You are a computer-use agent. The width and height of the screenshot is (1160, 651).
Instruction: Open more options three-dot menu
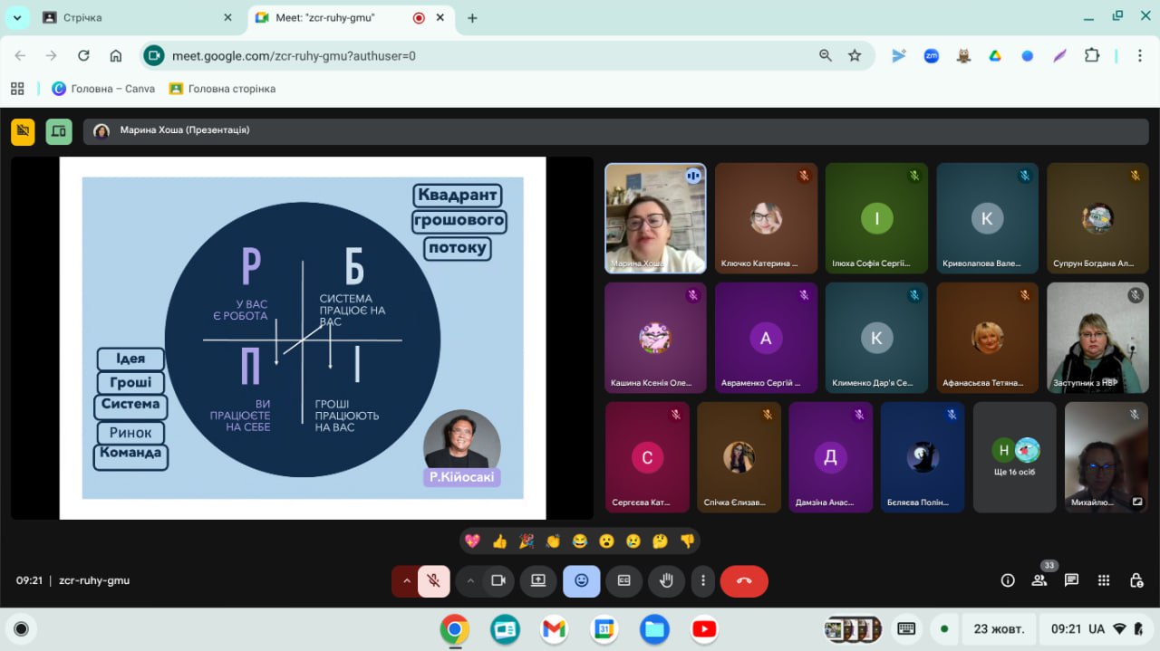(x=703, y=581)
